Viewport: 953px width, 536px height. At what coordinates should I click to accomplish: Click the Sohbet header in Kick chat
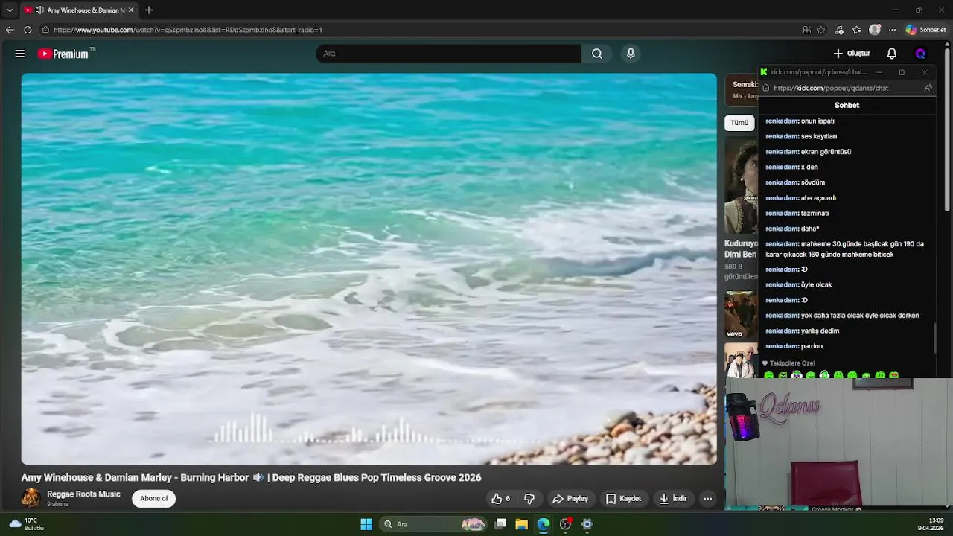point(847,105)
